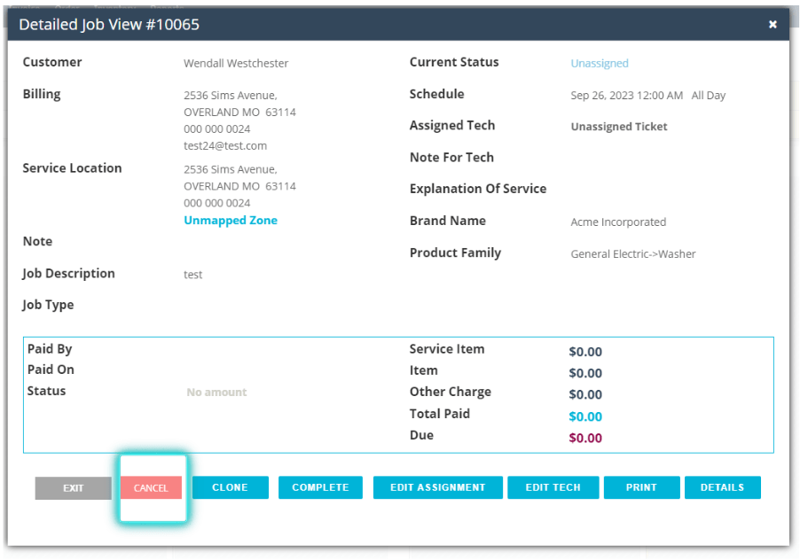
Task: Click billing email test24@test.com
Action: coord(225,145)
